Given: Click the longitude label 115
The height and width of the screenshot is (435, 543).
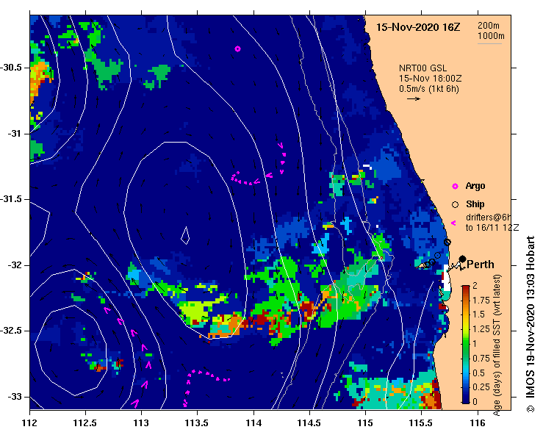Looking at the screenshot, I should (x=365, y=423).
